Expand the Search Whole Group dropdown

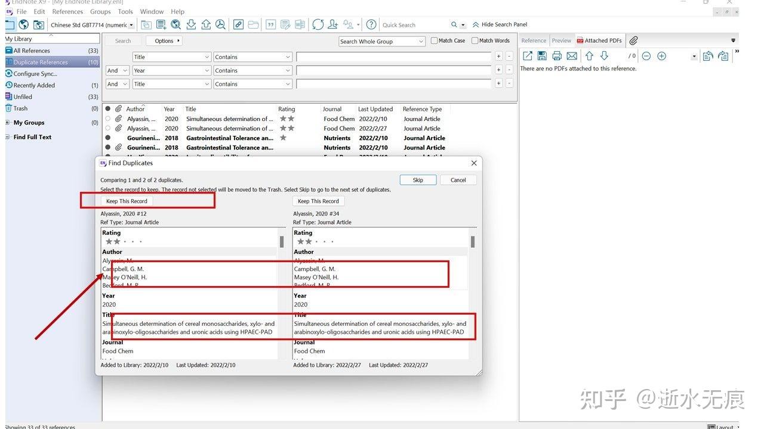click(422, 41)
